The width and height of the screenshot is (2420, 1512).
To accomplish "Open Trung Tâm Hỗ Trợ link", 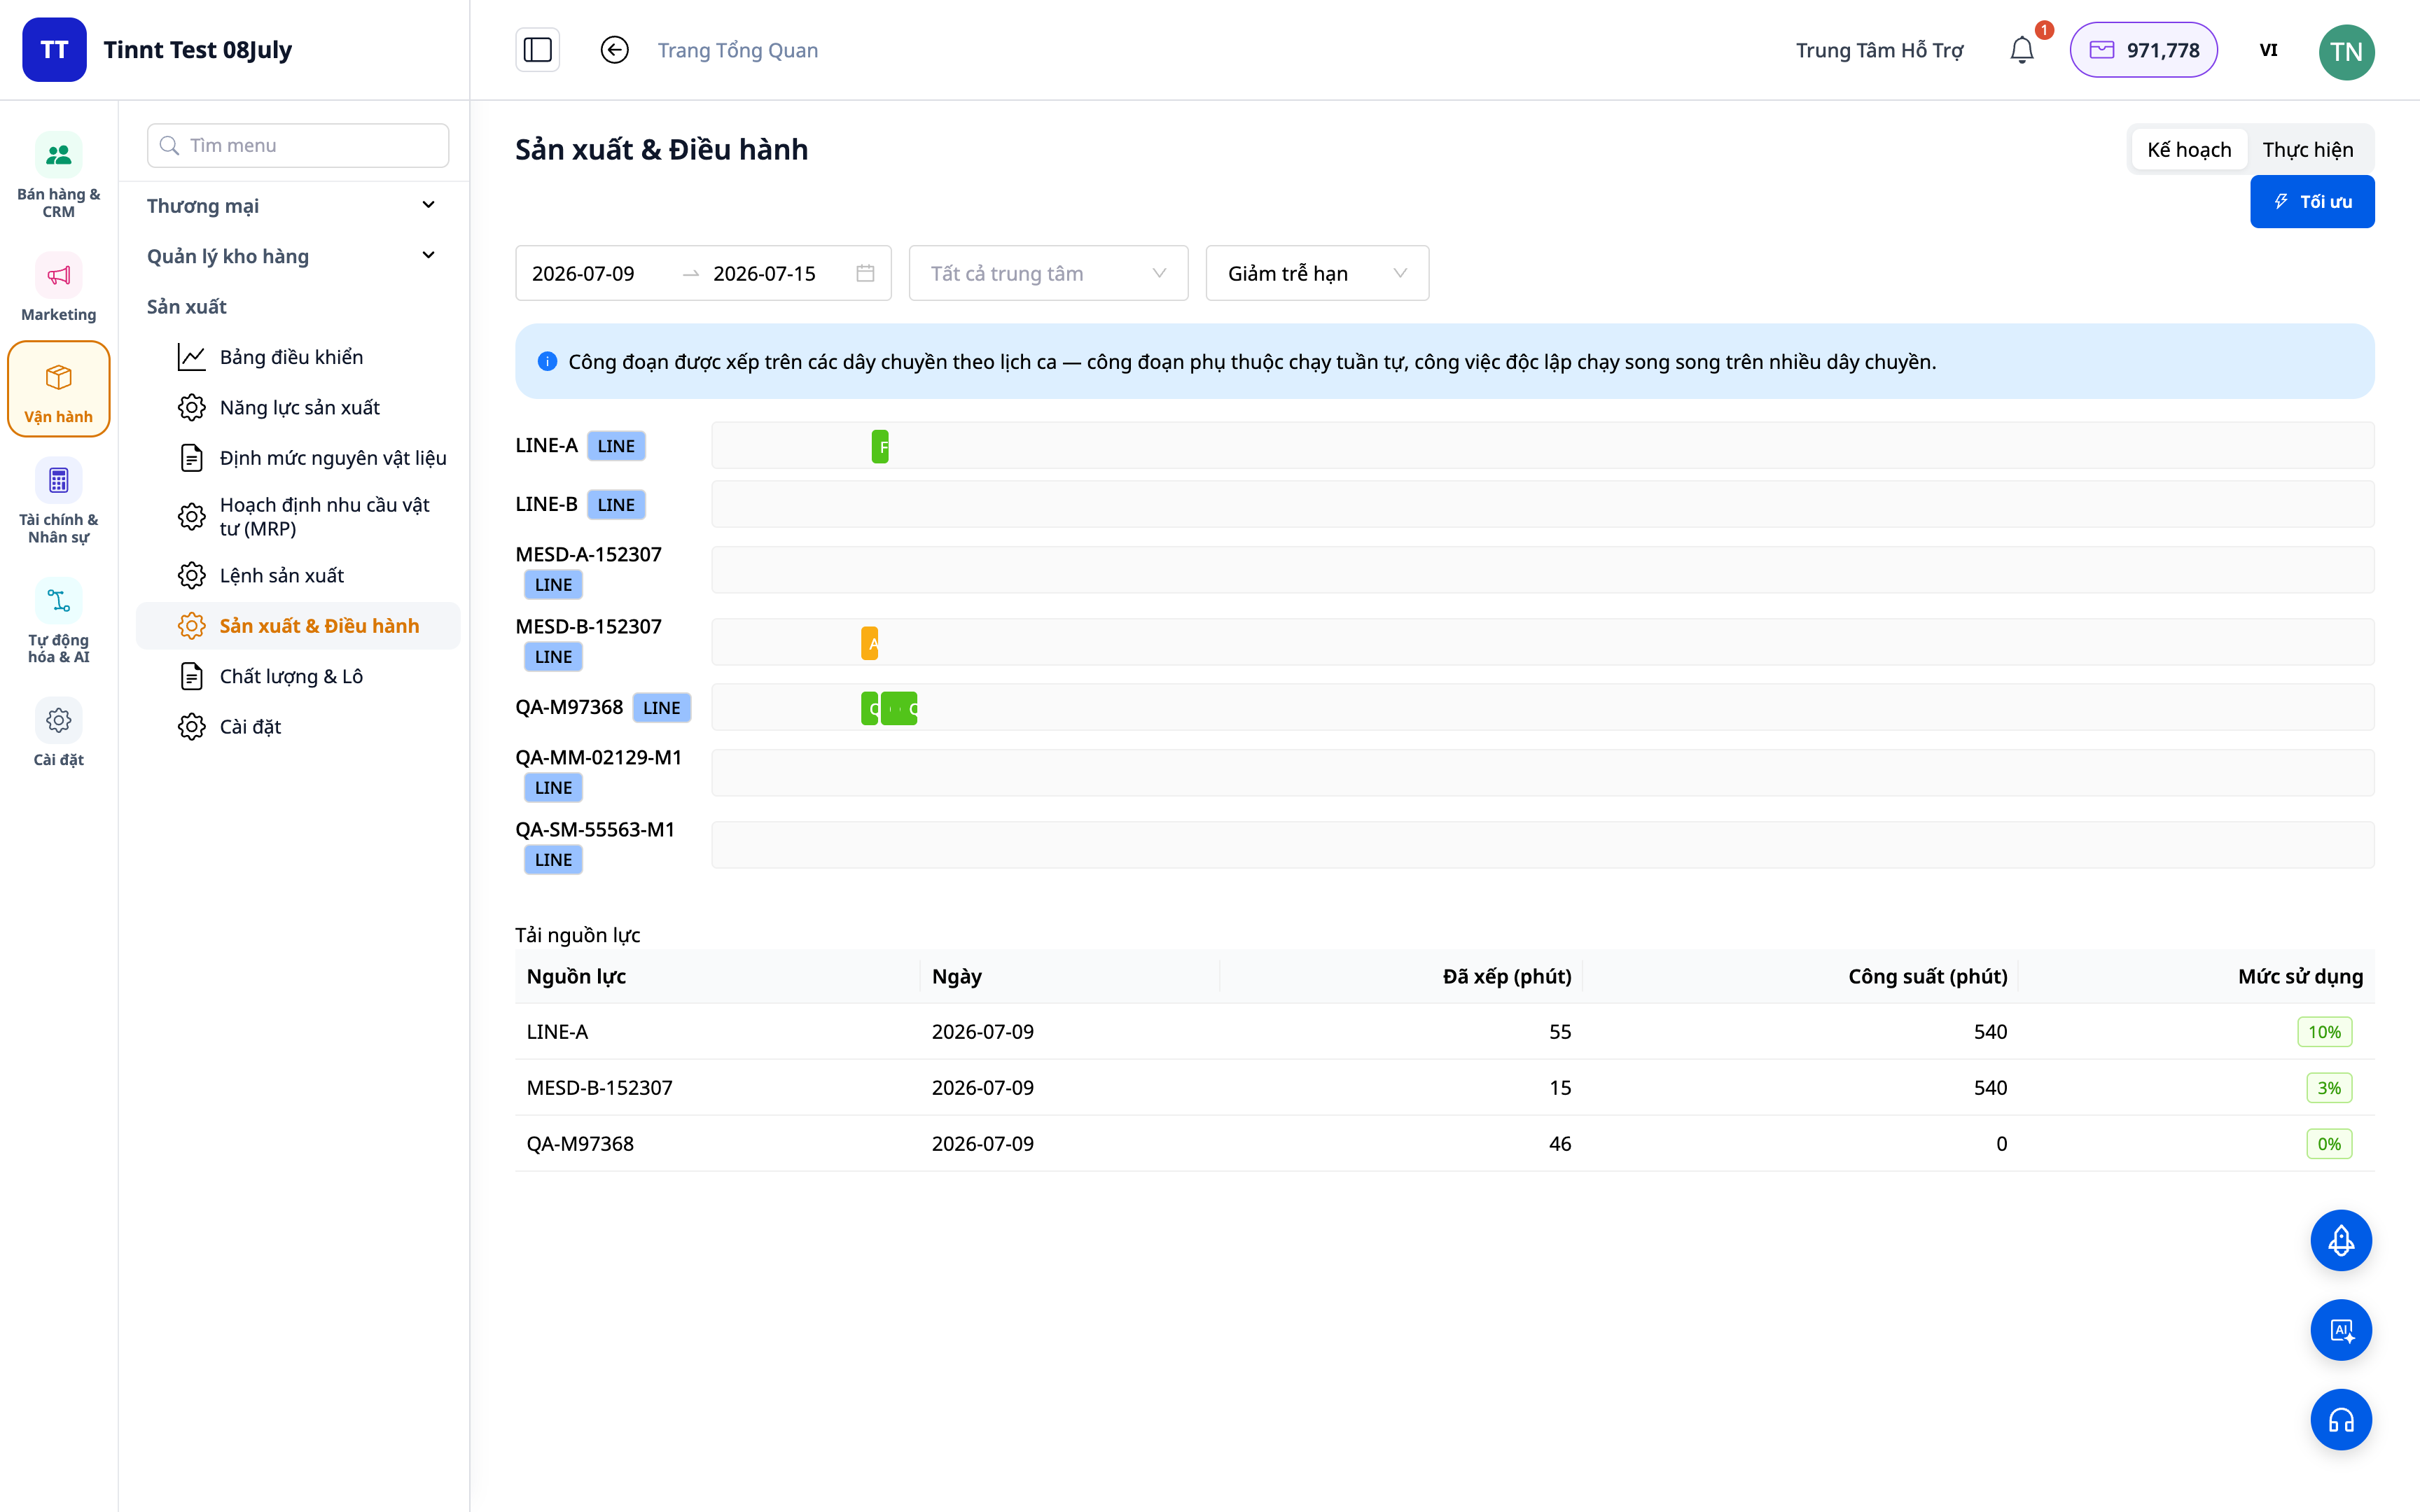I will pos(1879,50).
